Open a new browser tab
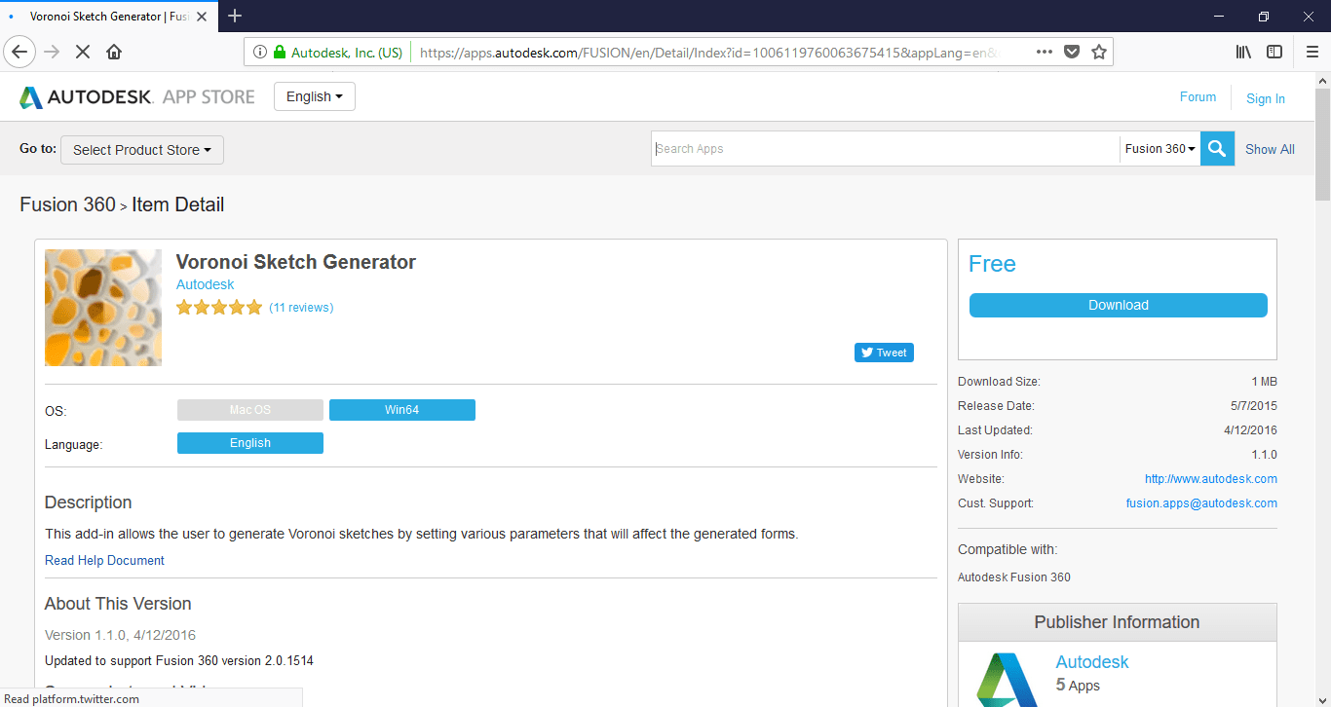Viewport: 1331px width, 707px height. (235, 16)
